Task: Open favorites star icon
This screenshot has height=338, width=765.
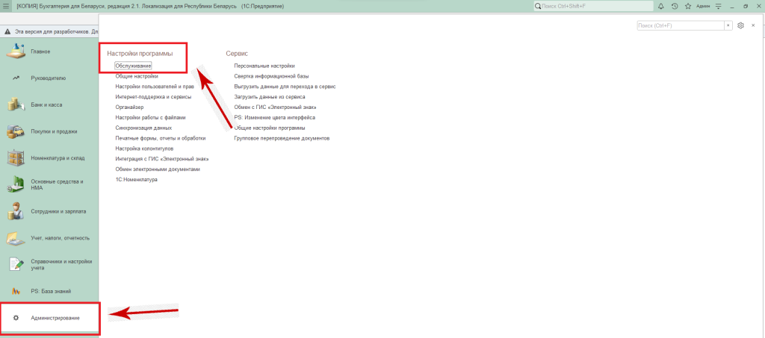Action: pyautogui.click(x=687, y=6)
